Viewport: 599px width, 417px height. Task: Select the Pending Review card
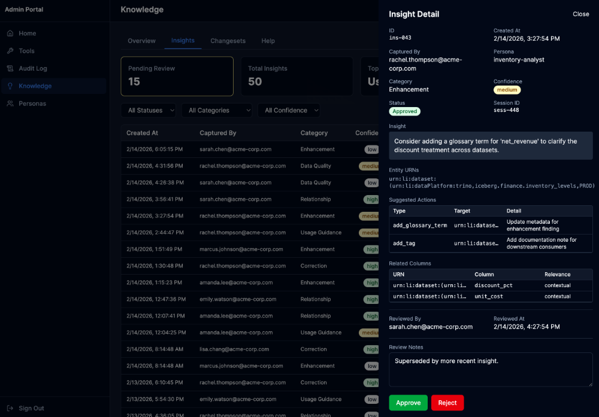click(x=177, y=76)
